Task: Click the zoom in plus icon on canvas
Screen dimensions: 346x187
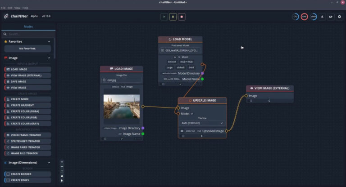Action: click(x=62, y=162)
